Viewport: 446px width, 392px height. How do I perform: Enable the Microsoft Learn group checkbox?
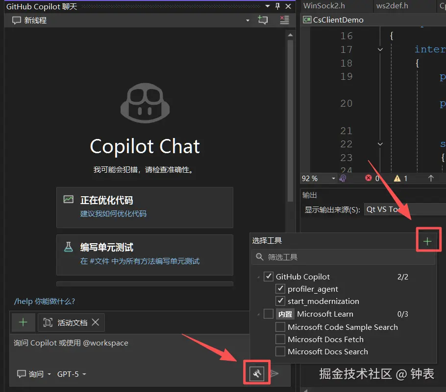269,314
